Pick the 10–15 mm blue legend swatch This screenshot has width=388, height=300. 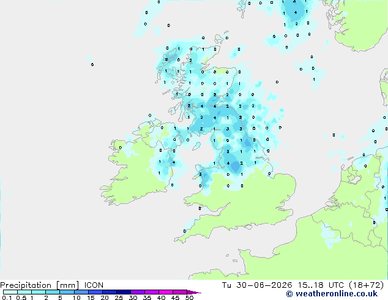81,292
